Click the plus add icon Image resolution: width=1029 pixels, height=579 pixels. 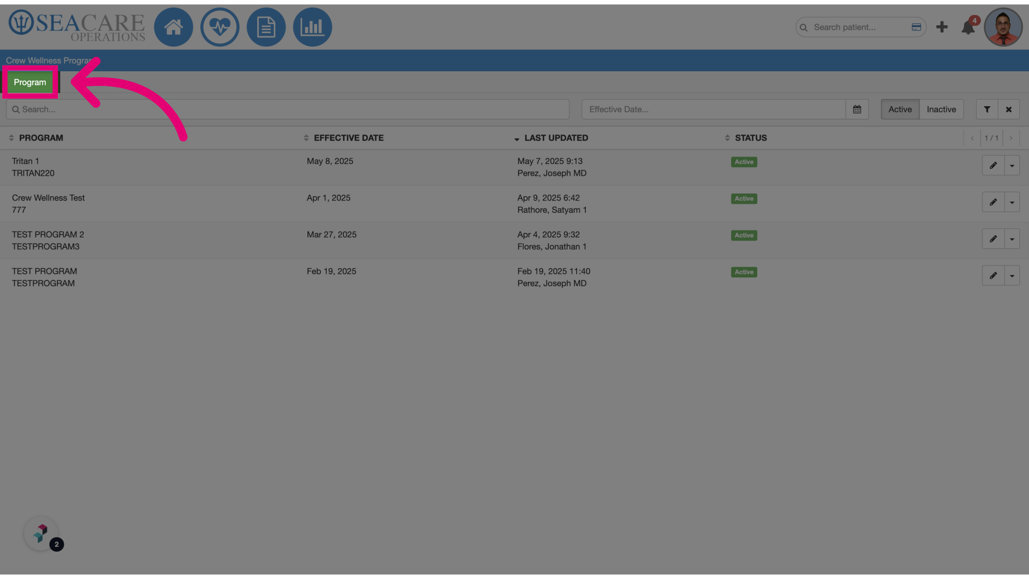coord(942,27)
